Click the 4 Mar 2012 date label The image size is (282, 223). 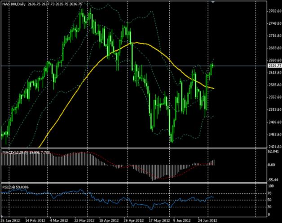click(59, 220)
